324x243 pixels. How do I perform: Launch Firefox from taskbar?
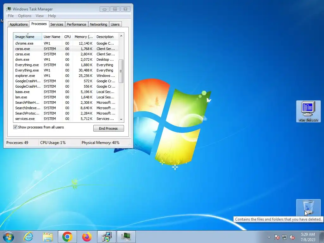pyautogui.click(x=87, y=237)
